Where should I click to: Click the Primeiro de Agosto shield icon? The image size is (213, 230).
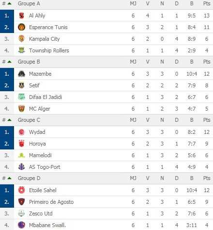pos(21,202)
